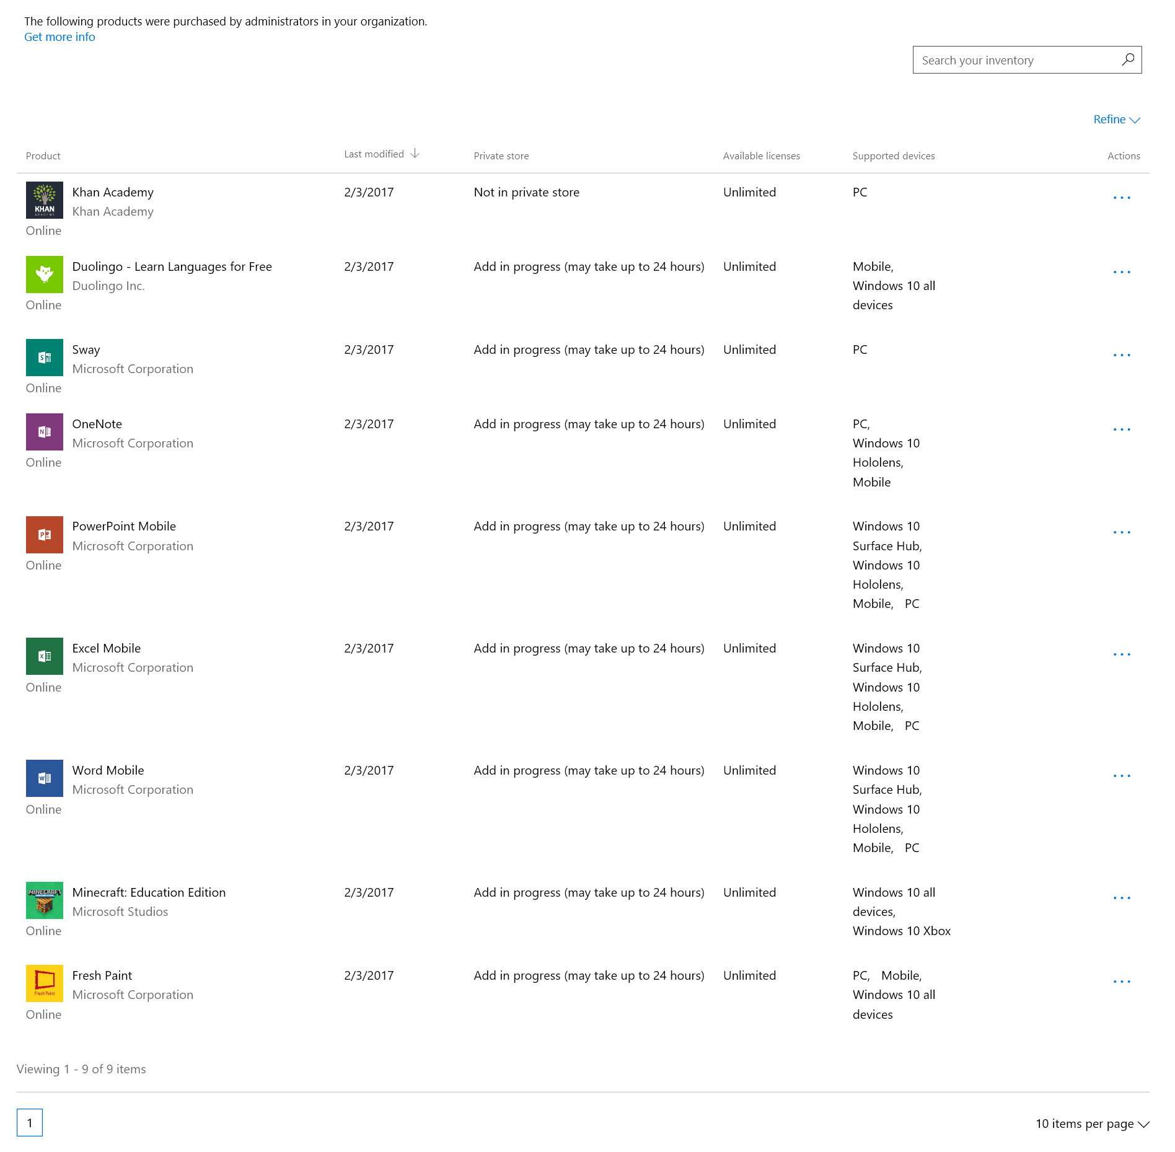The width and height of the screenshot is (1175, 1152).
Task: Click the Minecraft Education Edition icon
Action: pos(45,900)
